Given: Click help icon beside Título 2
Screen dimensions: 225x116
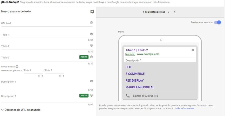Looking at the screenshot, I should click(x=91, y=46).
